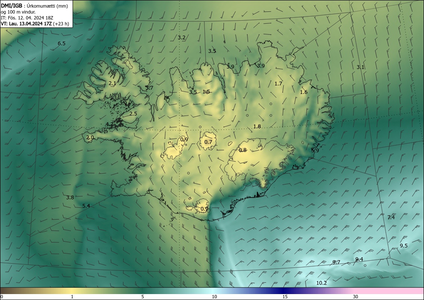
Task: Click the 9.4 value over southern ocean
Action: tap(359, 259)
